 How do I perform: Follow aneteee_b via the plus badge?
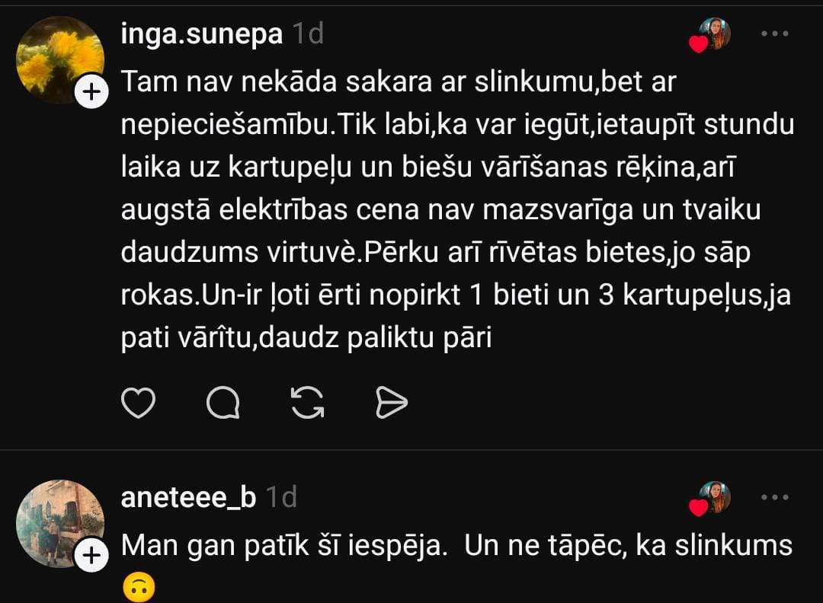[91, 556]
